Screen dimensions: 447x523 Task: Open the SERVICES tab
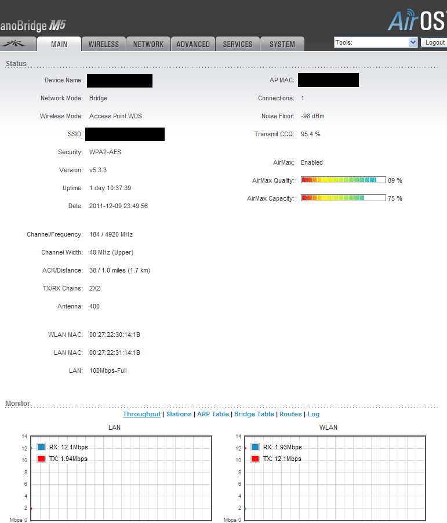pyautogui.click(x=238, y=44)
